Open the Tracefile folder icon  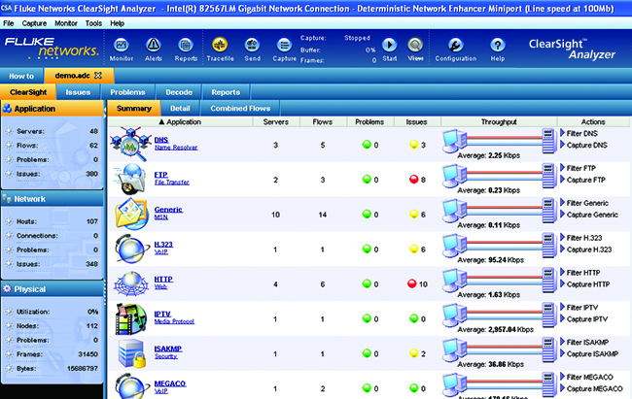tap(220, 45)
